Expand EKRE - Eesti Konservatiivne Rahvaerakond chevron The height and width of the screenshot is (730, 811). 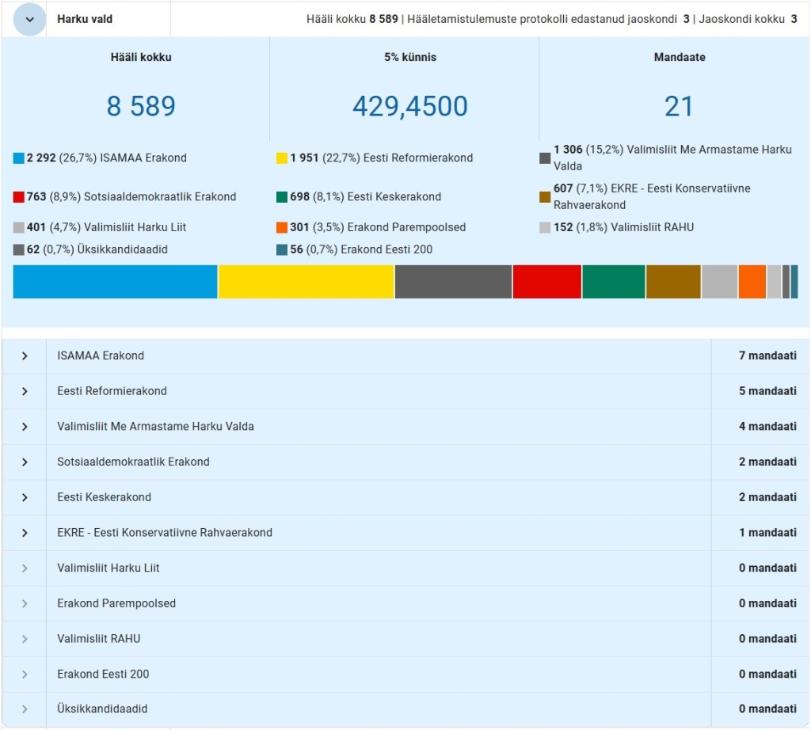(25, 533)
